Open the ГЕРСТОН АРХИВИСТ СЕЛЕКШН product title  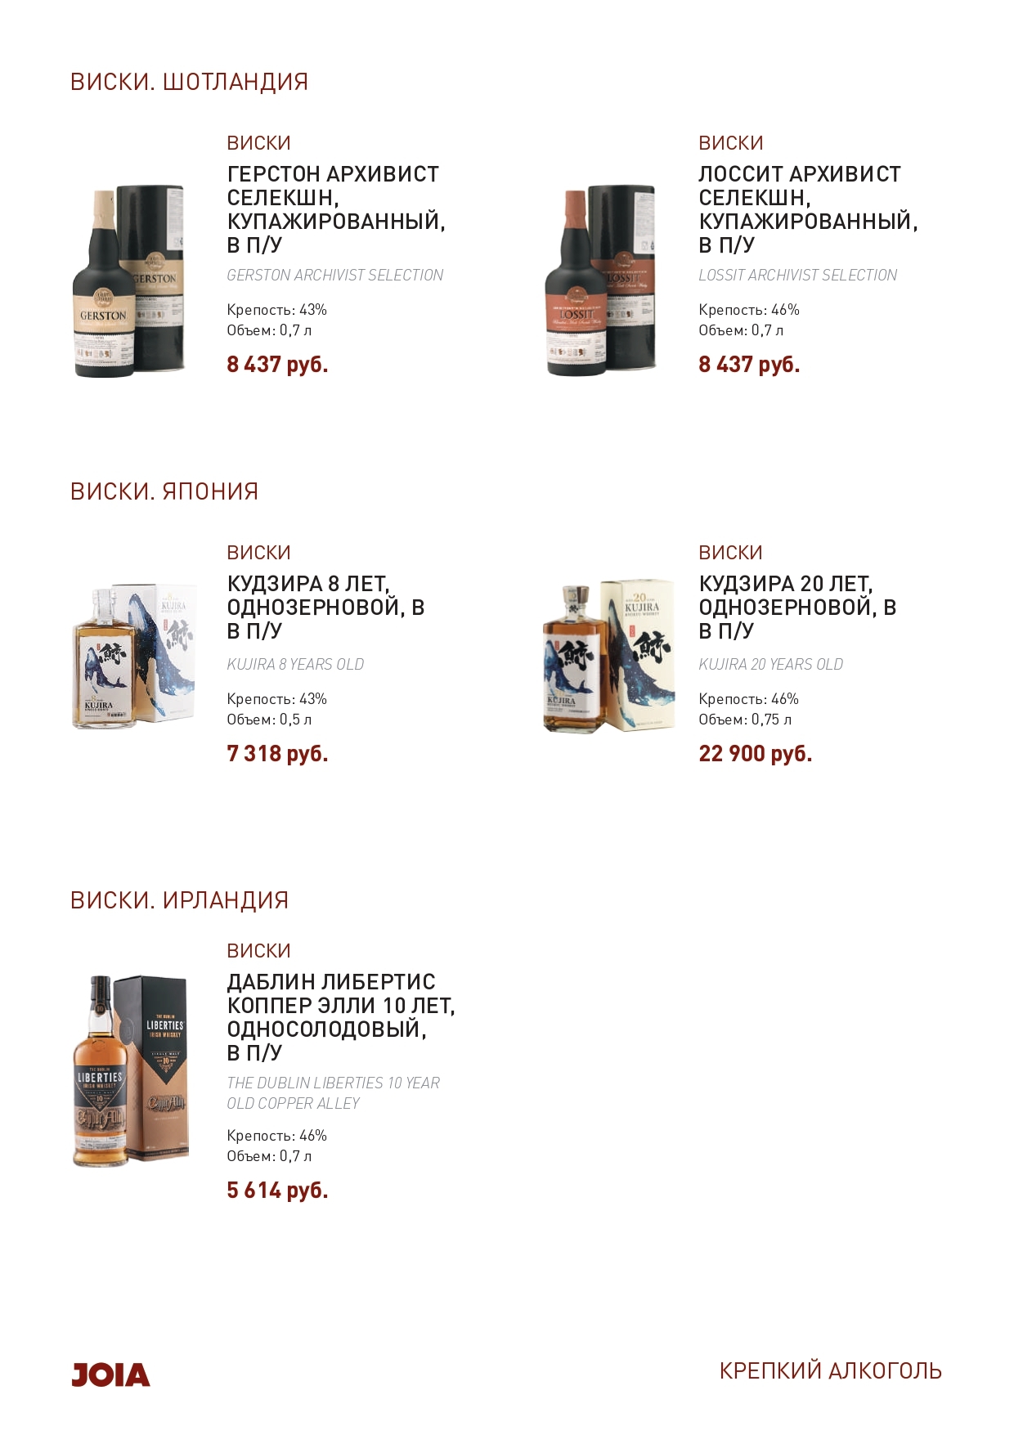tap(336, 209)
